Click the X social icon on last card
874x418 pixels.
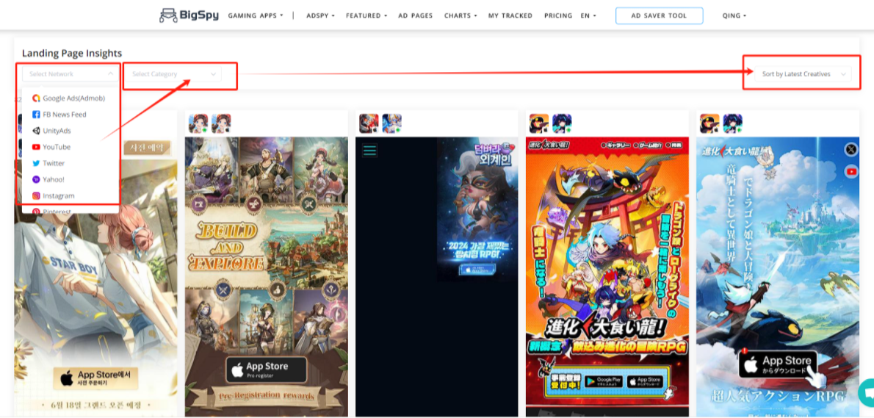point(850,149)
